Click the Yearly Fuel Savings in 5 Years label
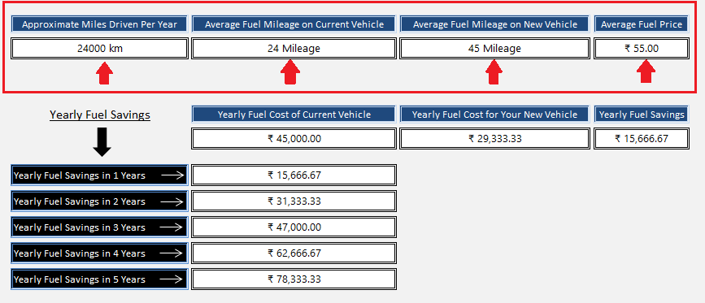The image size is (705, 303). pos(99,279)
